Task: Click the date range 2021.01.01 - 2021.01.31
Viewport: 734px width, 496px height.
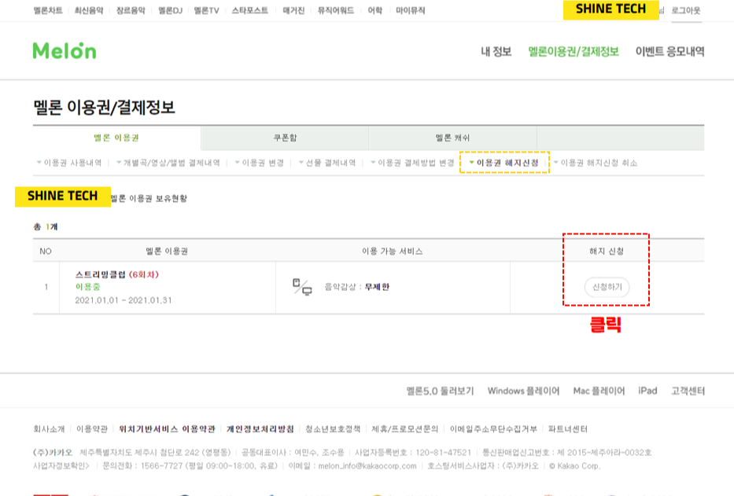Action: (124, 300)
